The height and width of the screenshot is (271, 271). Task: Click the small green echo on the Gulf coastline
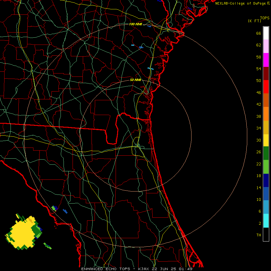54,208
